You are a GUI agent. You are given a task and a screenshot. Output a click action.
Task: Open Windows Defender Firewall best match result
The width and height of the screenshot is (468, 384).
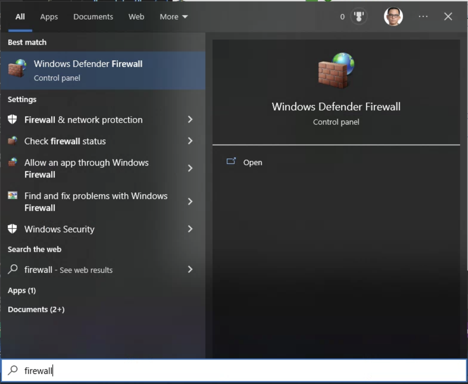(103, 70)
